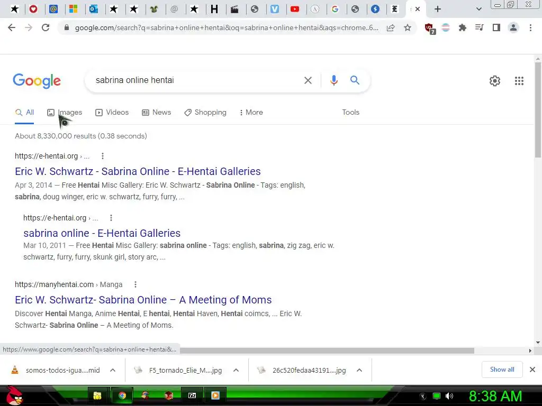The width and height of the screenshot is (542, 406).
Task: Click the page's vertical scrollbar
Action: 538,109
